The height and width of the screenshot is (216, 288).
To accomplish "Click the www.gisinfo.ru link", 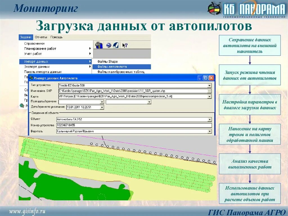I will (x=27, y=211).
